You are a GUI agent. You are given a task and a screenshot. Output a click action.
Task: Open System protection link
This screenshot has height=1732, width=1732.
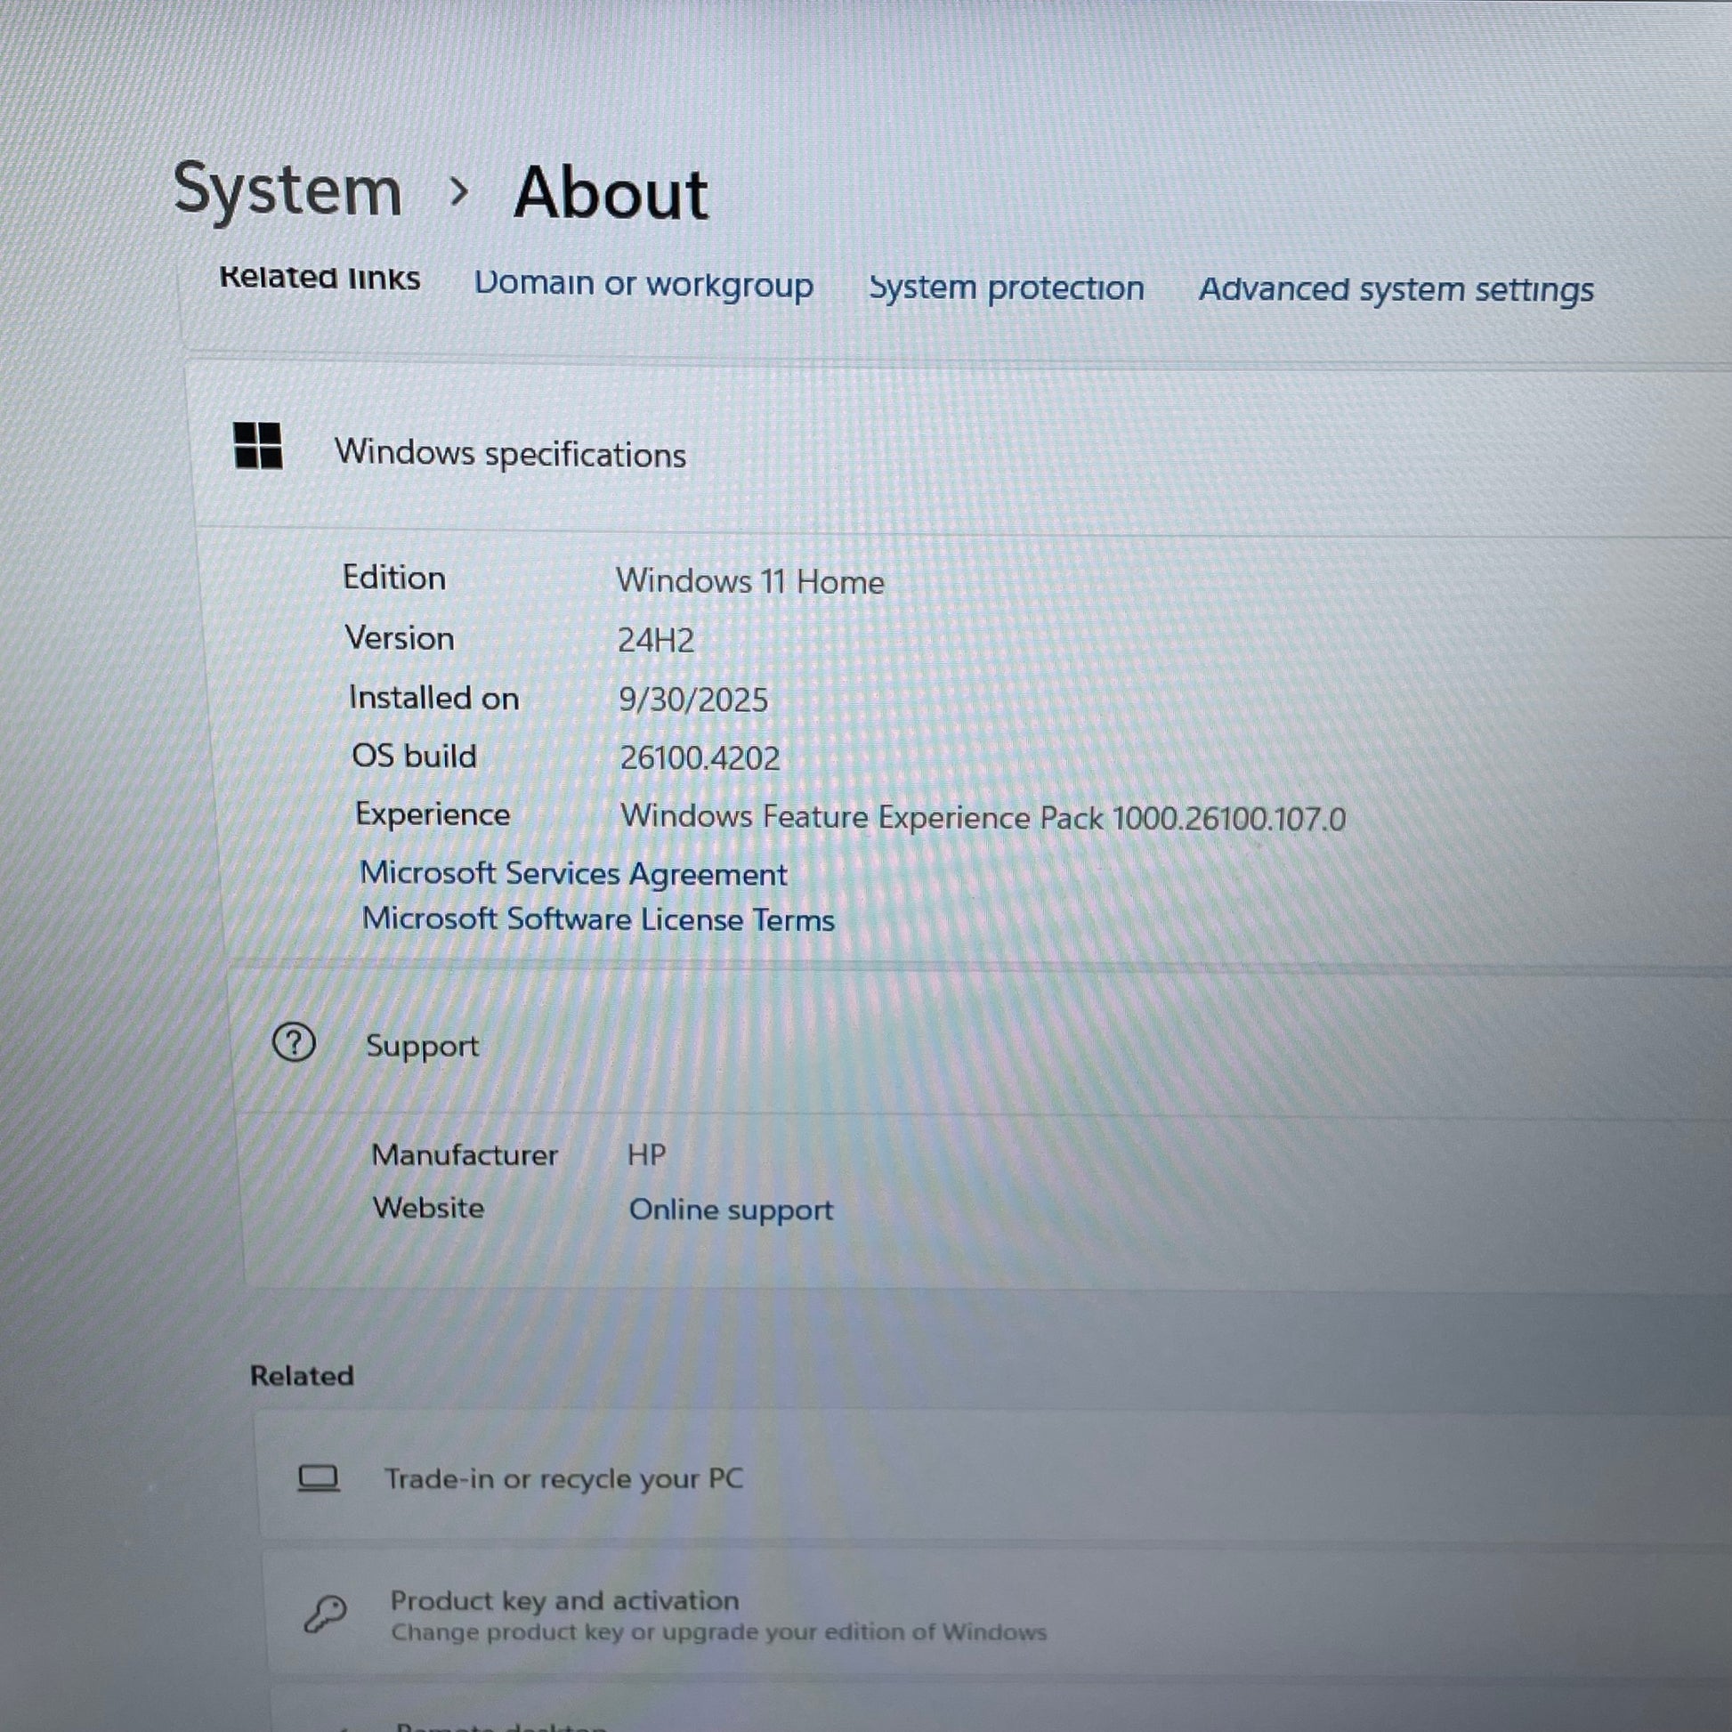pos(1006,287)
